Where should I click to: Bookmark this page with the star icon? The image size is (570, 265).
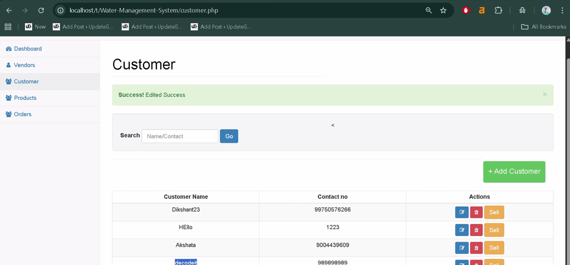click(443, 11)
